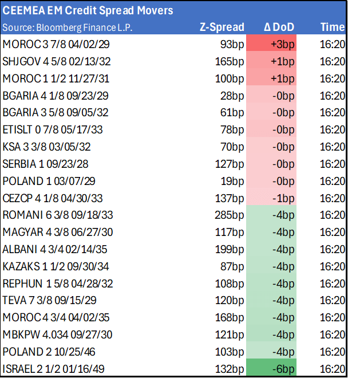Select the Z-Spread column header
348x378 pixels.
tap(222, 27)
